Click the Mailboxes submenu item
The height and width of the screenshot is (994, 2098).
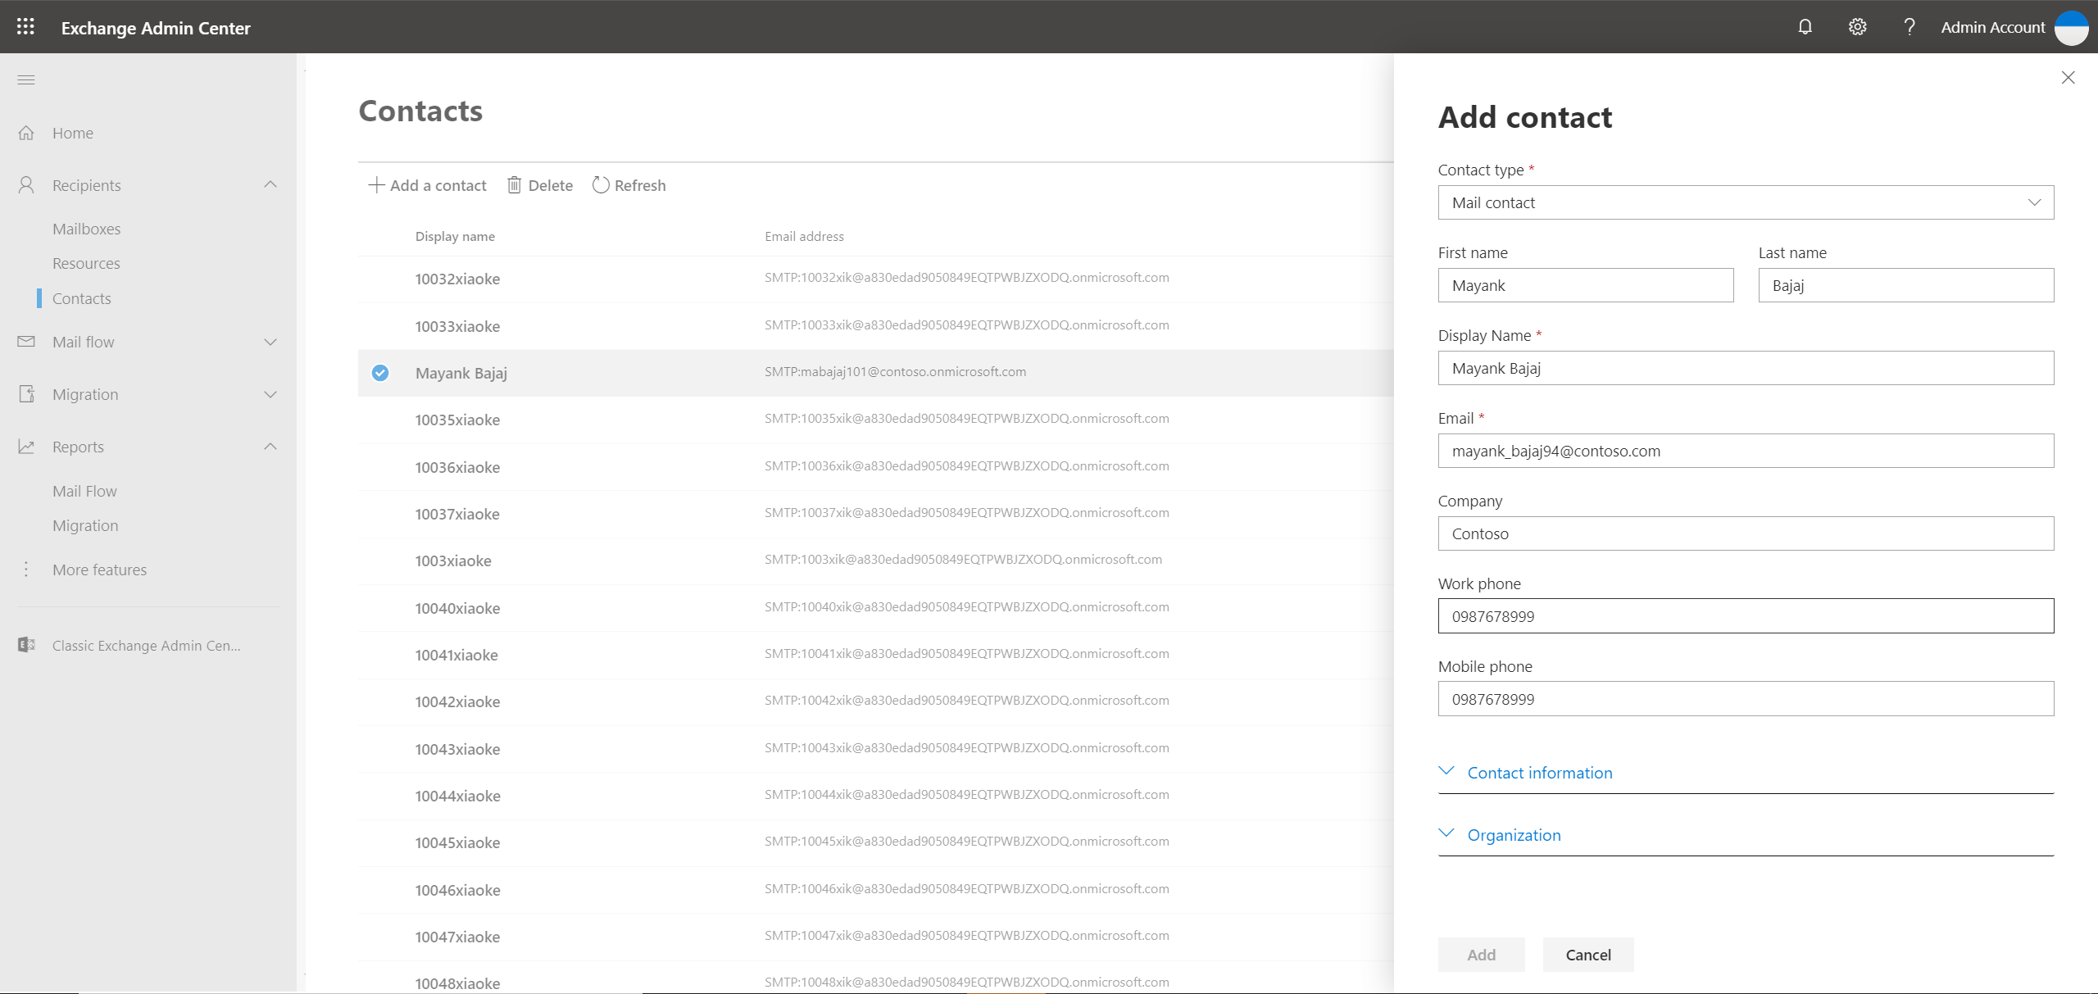click(x=85, y=228)
